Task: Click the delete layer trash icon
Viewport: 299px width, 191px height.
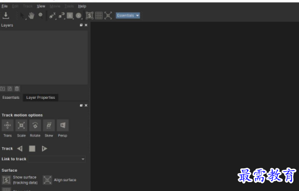Action: click(17, 88)
